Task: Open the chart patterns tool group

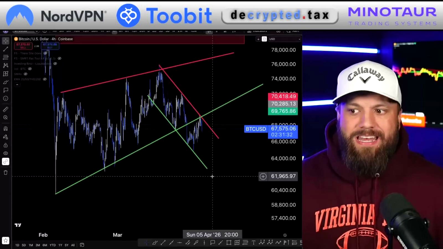Action: tap(6, 66)
